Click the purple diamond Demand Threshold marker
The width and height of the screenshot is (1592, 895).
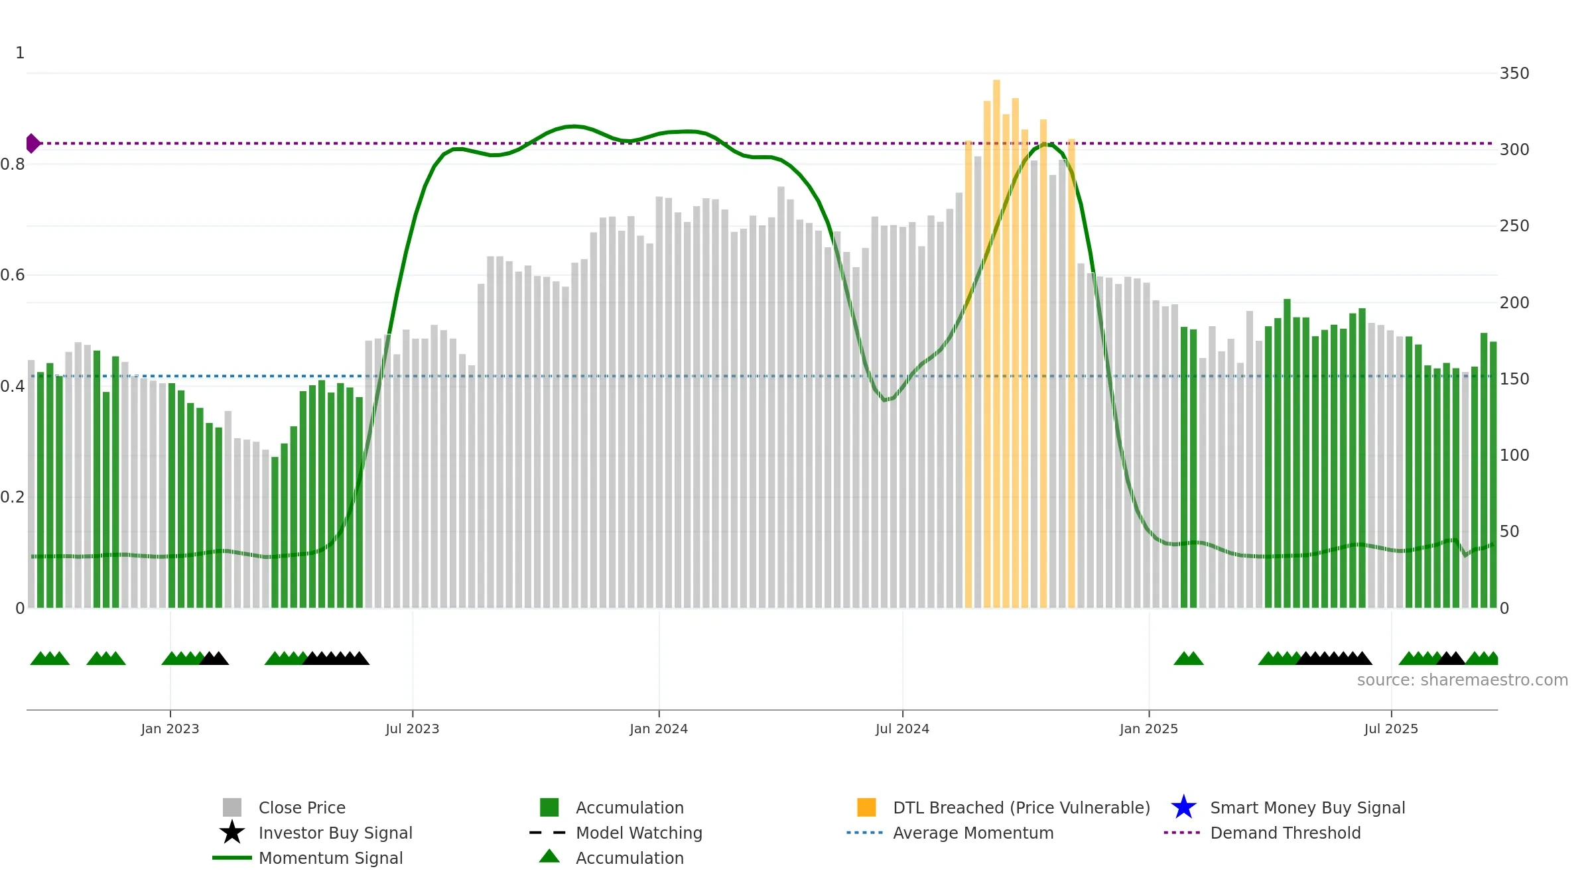click(33, 143)
